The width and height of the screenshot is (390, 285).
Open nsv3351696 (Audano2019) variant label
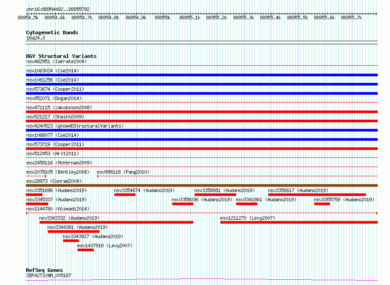[57, 190]
